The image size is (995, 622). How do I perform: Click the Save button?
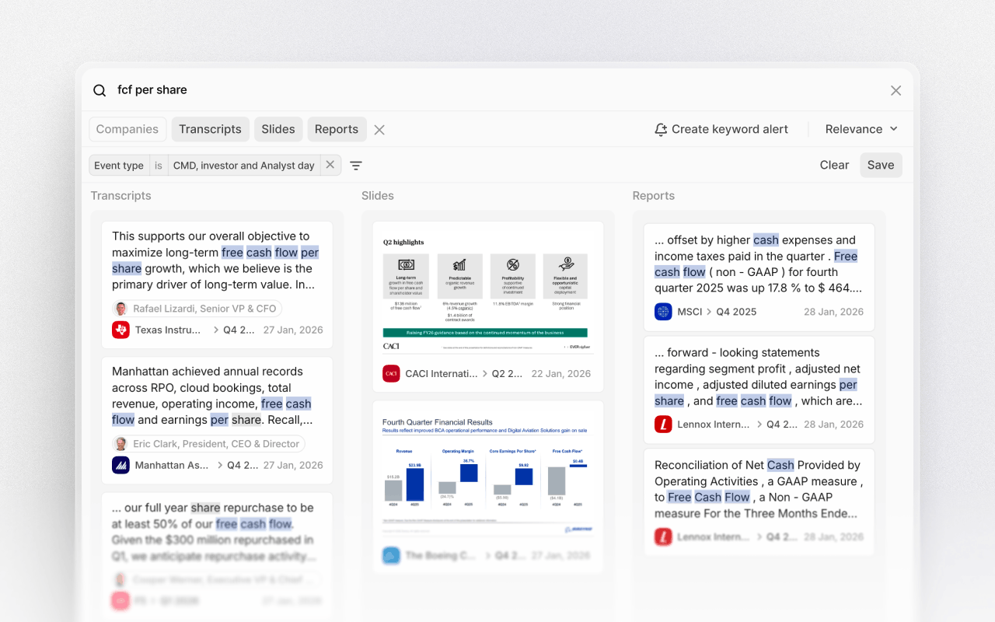(881, 165)
